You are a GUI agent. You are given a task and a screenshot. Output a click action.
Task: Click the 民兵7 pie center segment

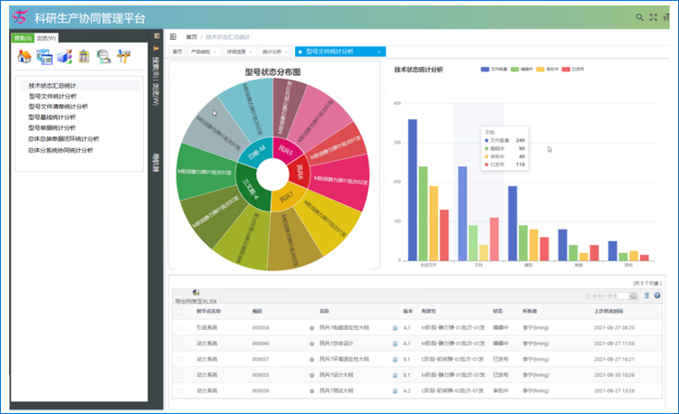pos(286,199)
